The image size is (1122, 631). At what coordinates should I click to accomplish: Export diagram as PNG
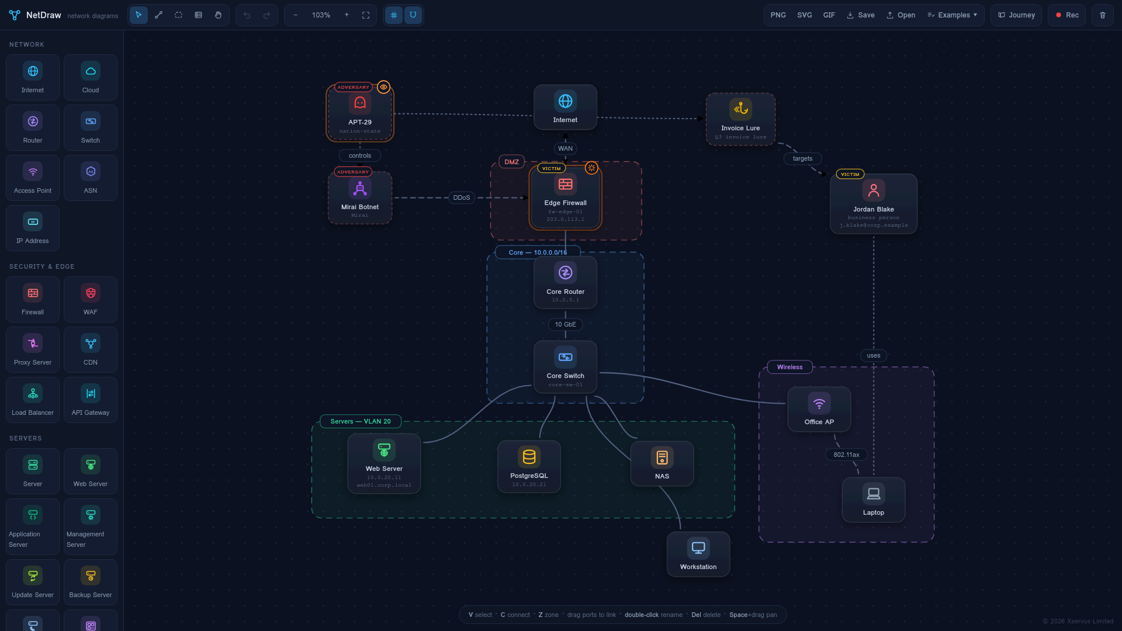(778, 15)
